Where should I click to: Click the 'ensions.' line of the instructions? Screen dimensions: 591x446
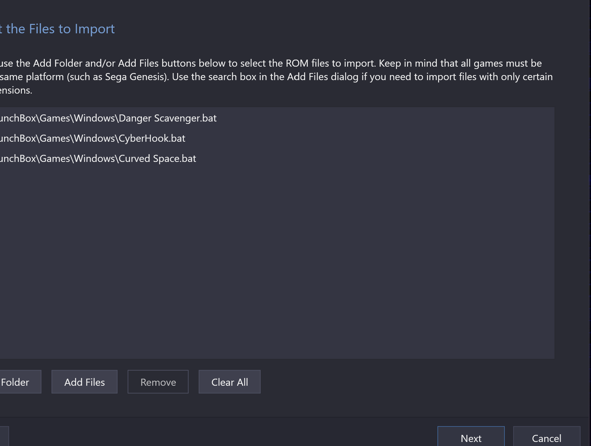tap(16, 90)
